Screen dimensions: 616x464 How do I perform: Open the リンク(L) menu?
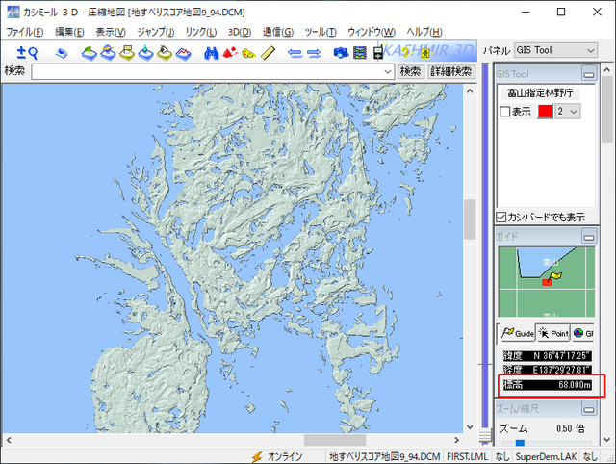[x=201, y=32]
